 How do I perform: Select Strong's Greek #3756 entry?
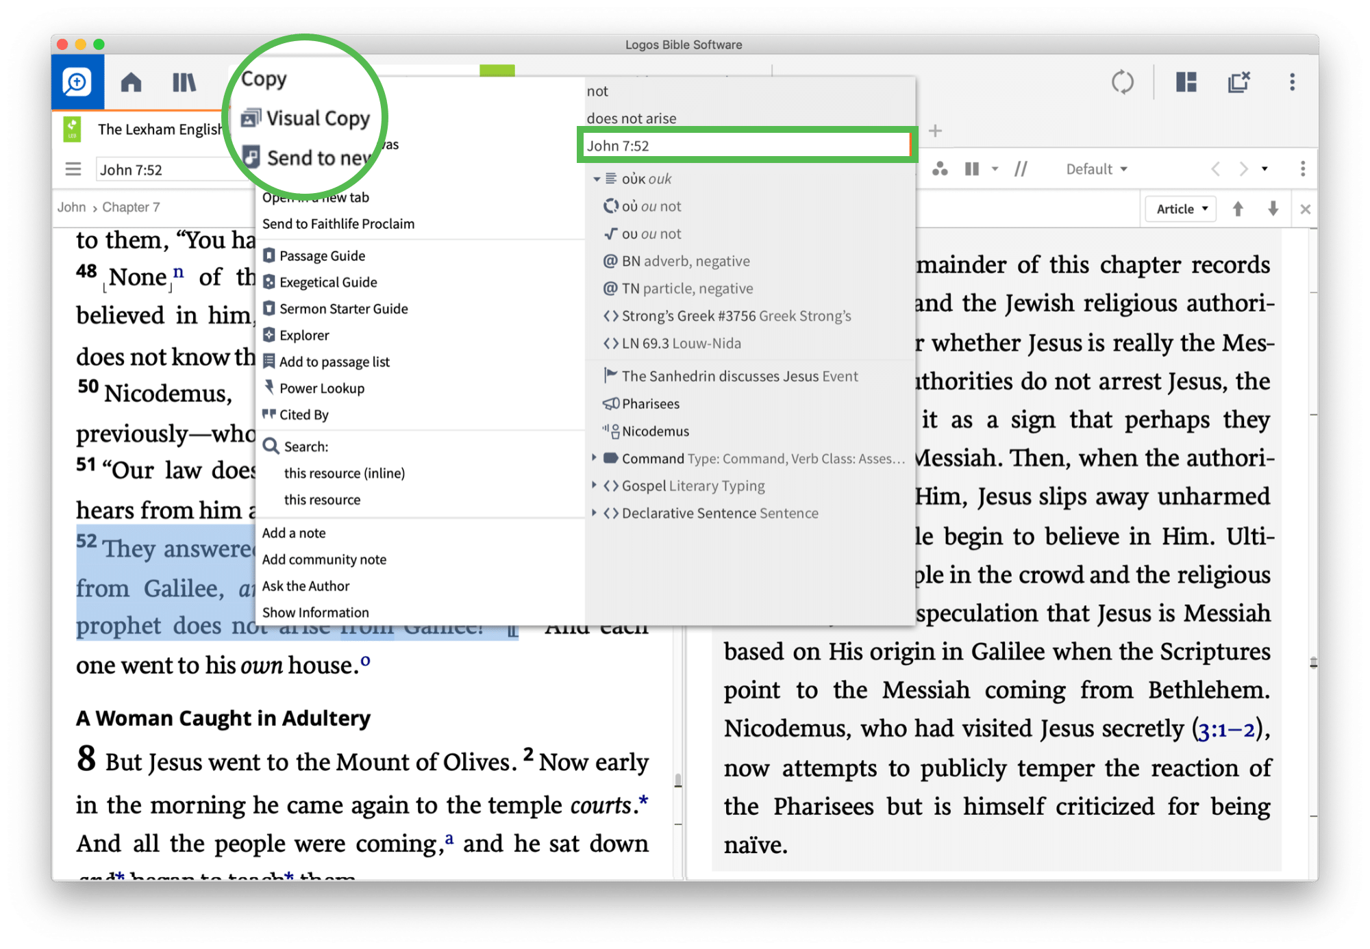(727, 316)
